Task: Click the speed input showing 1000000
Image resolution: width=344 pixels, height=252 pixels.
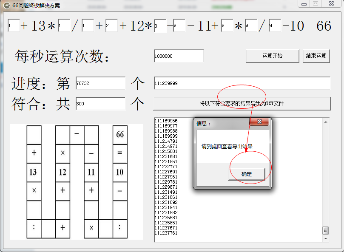Action: (x=179, y=56)
